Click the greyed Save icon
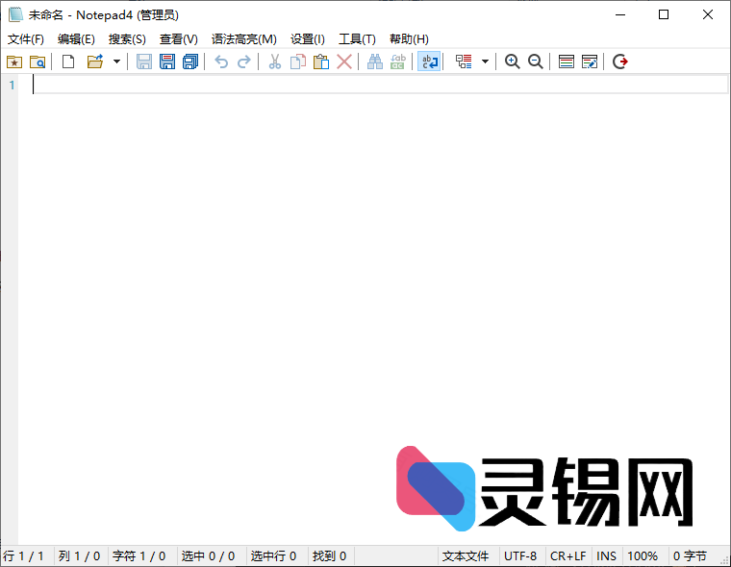731x567 pixels. click(x=144, y=62)
